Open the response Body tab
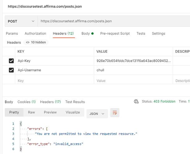 tap(9, 102)
